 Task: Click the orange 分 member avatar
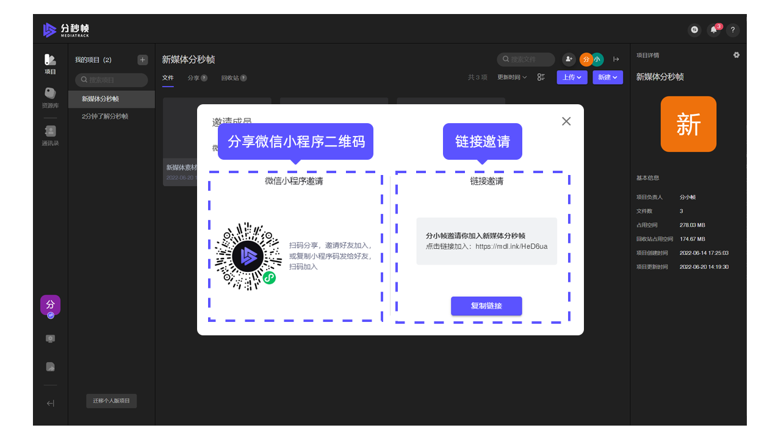(586, 59)
